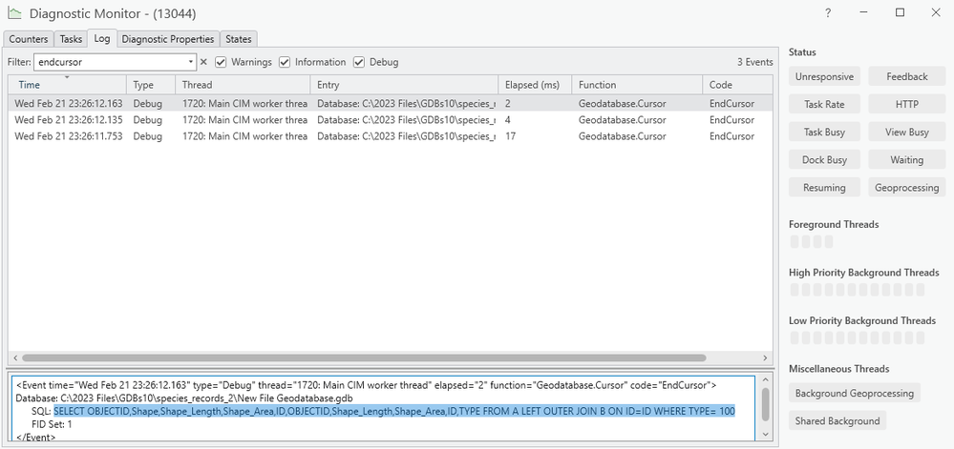Click the right arrow of horizontal scrollbar
The height and width of the screenshot is (449, 954).
pos(765,357)
